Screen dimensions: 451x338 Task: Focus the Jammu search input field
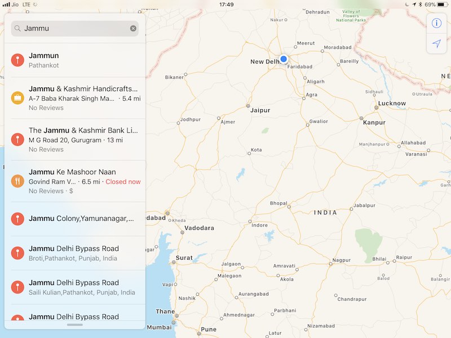73,28
